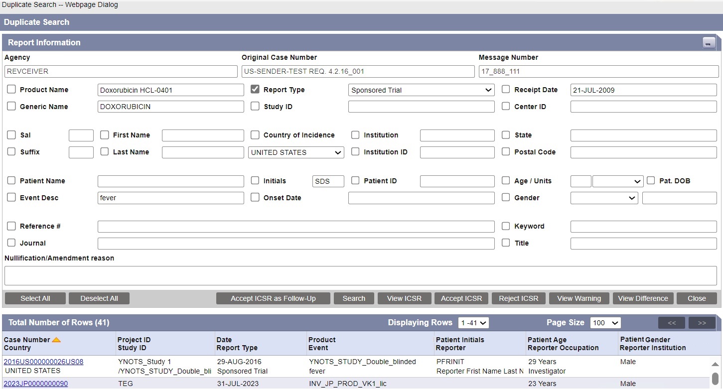Viewport: 723px width, 389px height.
Task: Open the Report Type dropdown
Action: (421, 90)
